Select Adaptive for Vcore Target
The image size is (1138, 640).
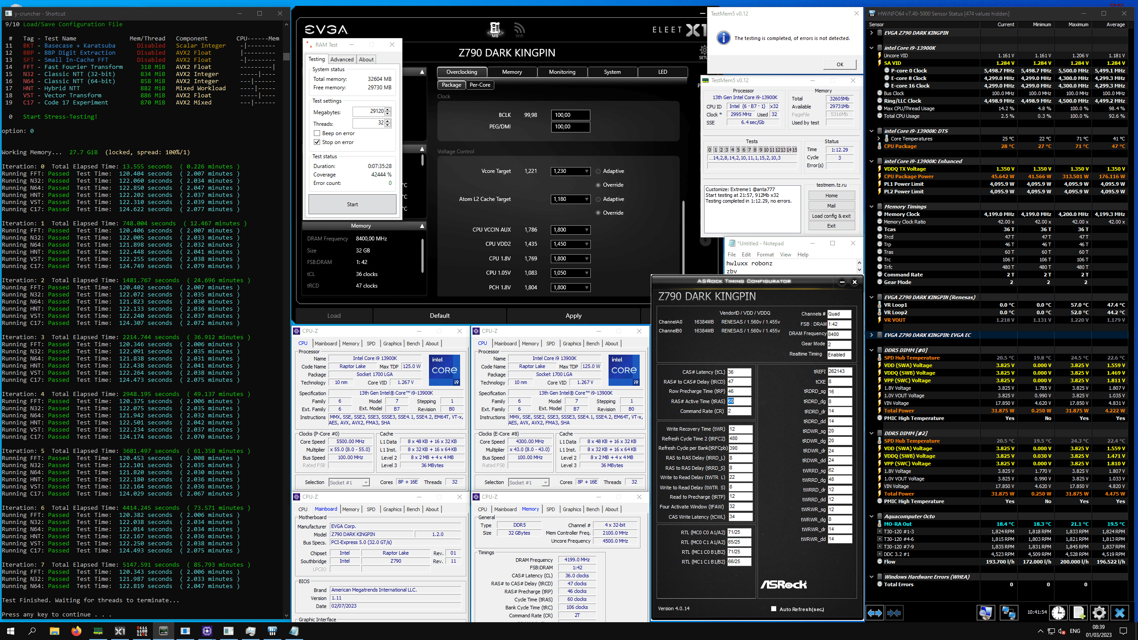[598, 171]
